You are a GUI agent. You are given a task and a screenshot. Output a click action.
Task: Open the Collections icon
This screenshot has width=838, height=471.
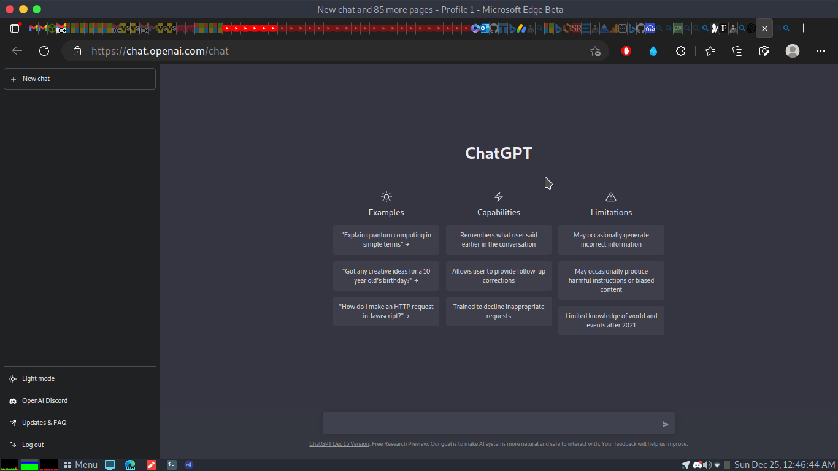tap(737, 51)
